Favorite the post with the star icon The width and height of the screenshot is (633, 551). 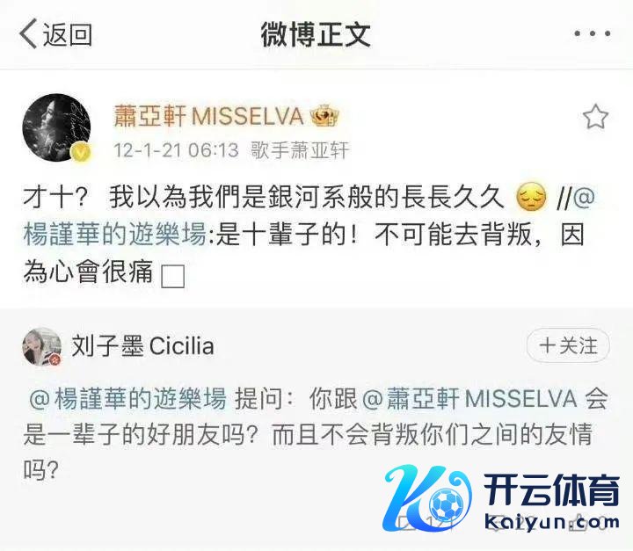pos(595,117)
